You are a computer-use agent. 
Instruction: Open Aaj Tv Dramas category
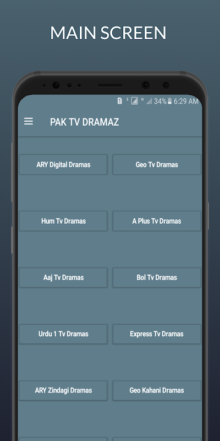[63, 278]
